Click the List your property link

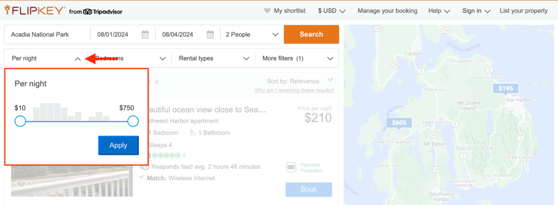point(524,11)
